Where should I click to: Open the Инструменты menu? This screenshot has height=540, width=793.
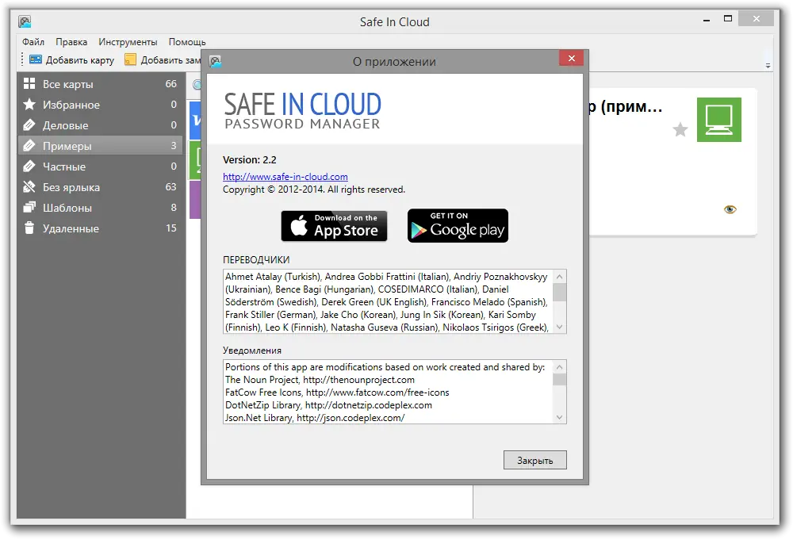click(128, 42)
